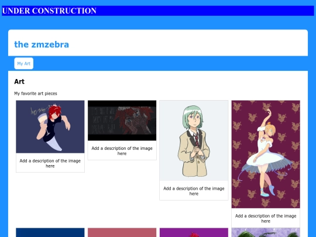This screenshot has height=237, width=316.
Task: Open the My Art tab
Action: [x=24, y=63]
